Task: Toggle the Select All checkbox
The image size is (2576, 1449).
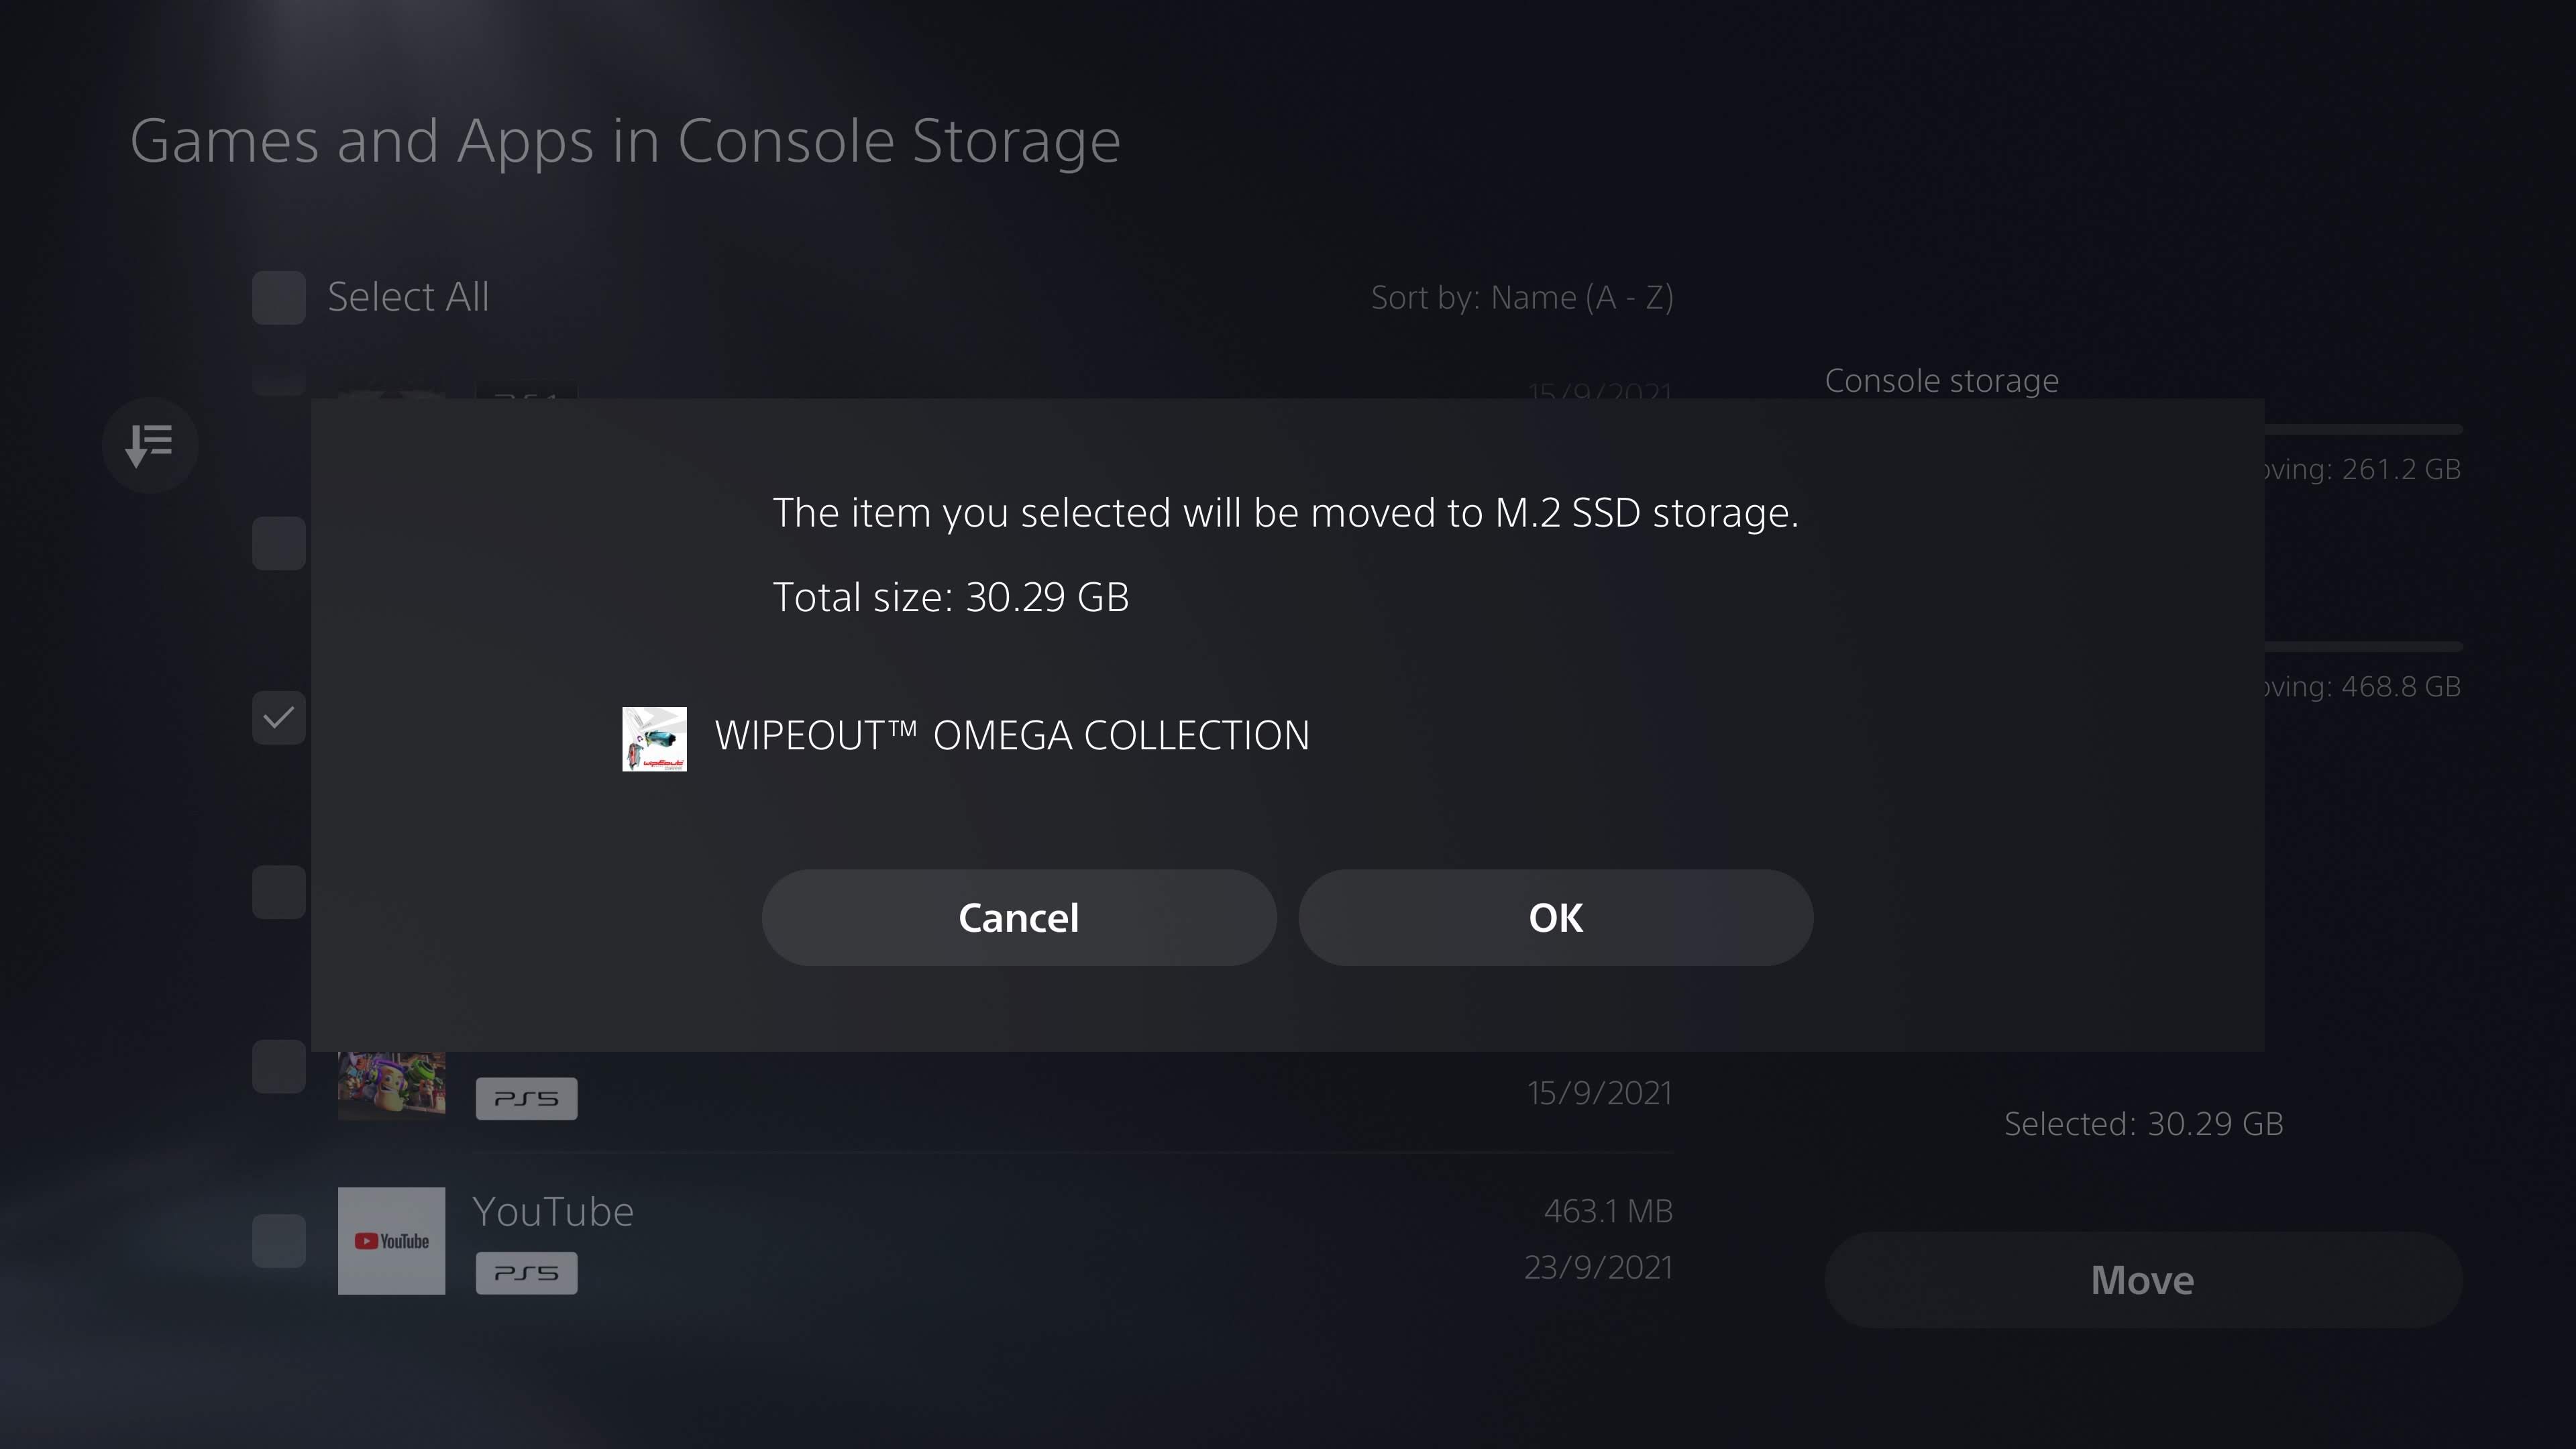Action: coord(279,297)
